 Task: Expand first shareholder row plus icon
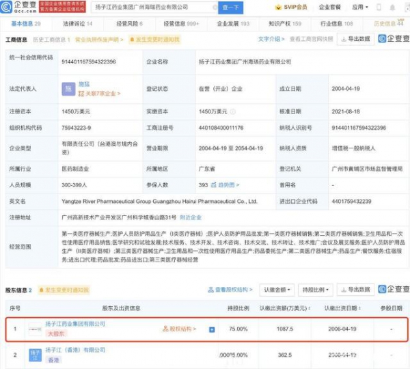point(212,330)
